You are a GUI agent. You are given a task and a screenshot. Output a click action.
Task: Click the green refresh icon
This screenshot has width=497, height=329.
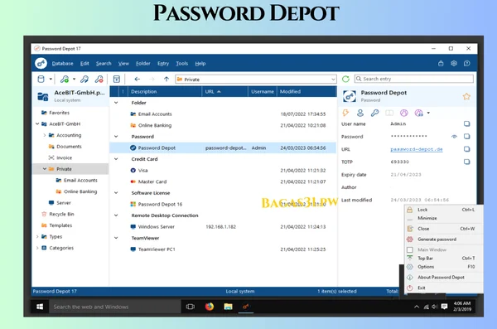[345, 79]
